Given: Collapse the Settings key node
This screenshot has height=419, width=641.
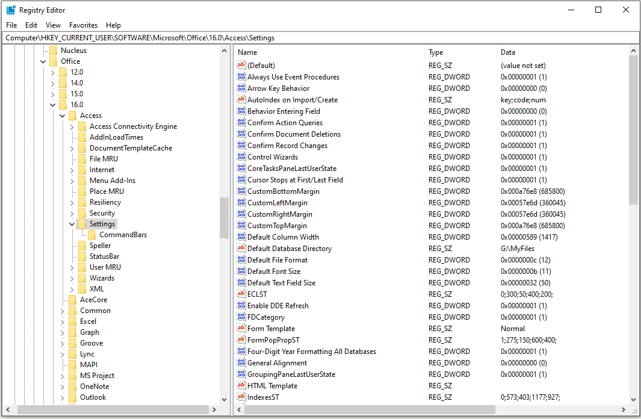Looking at the screenshot, I should coord(72,224).
